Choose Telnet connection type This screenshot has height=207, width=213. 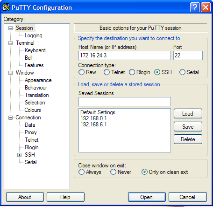pyautogui.click(x=106, y=72)
